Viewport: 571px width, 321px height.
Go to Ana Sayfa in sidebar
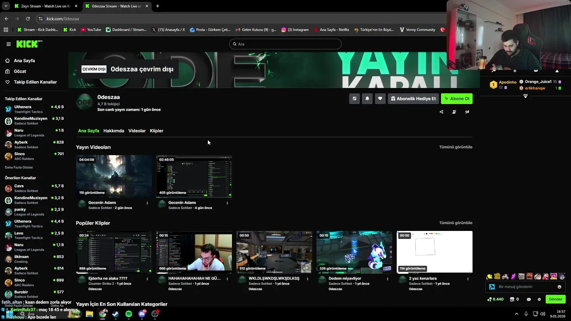pyautogui.click(x=24, y=61)
